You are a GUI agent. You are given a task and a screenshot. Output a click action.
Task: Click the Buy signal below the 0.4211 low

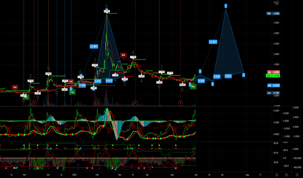tap(72, 92)
